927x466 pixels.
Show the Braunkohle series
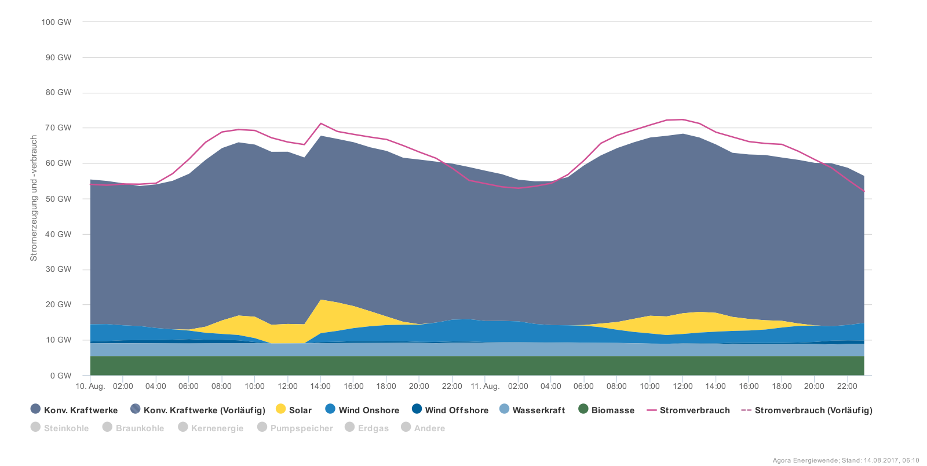coord(133,428)
